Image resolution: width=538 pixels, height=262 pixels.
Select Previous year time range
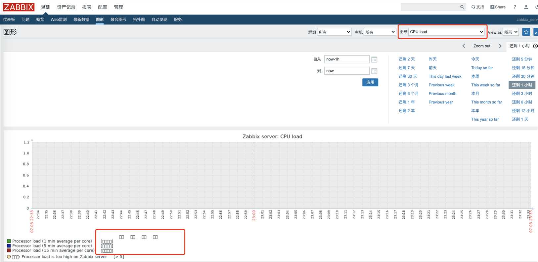(x=441, y=102)
